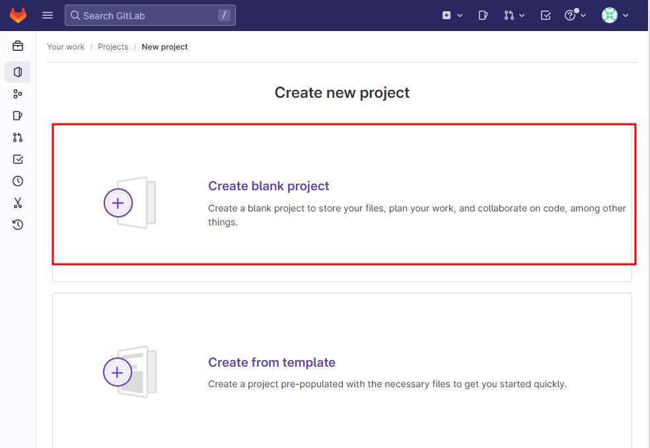Screen dimensions: 650x448
Task: Open Milestones clock icon in sidebar
Action: click(x=18, y=181)
